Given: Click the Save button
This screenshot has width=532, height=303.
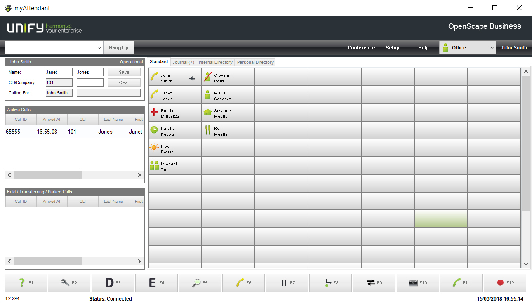Looking at the screenshot, I should (124, 72).
